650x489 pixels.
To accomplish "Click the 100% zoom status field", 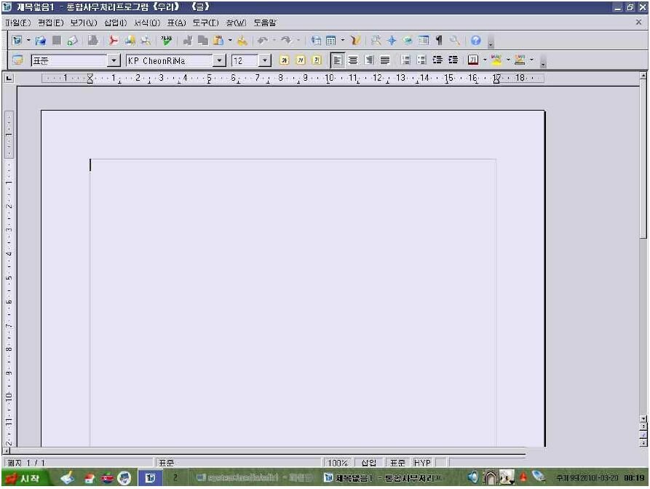I will pos(338,463).
